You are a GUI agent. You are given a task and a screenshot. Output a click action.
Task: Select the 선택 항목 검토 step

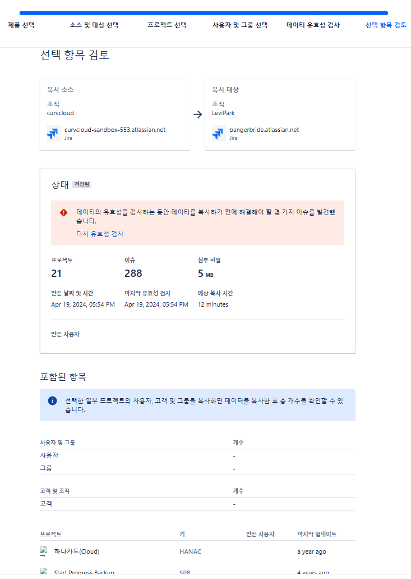tap(386, 25)
